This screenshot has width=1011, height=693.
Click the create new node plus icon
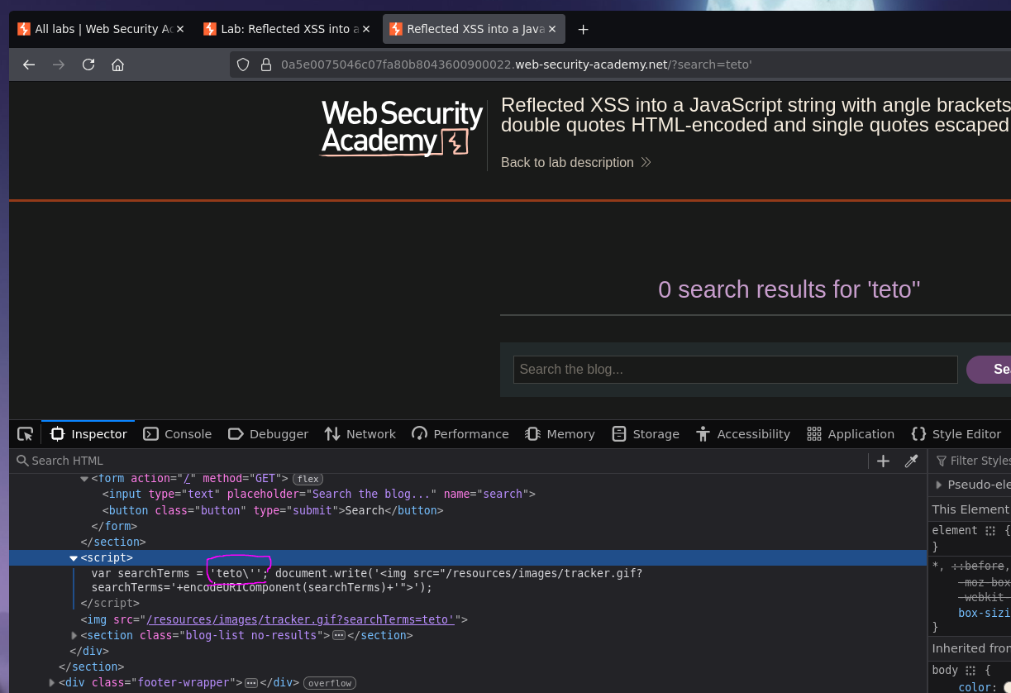point(883,461)
